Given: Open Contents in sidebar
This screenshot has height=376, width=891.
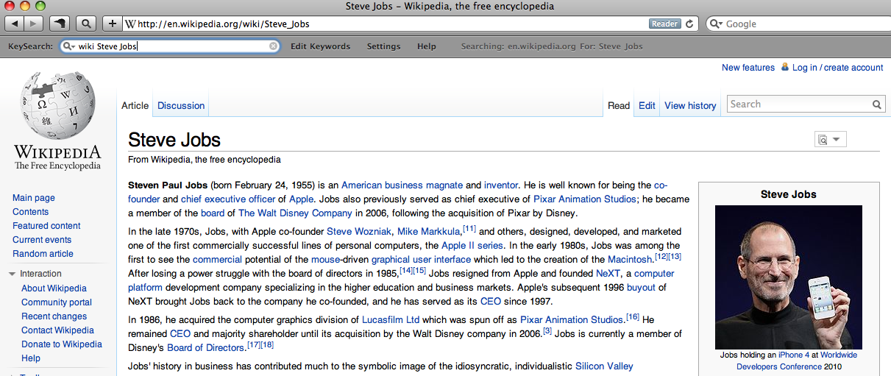Looking at the screenshot, I should point(30,212).
